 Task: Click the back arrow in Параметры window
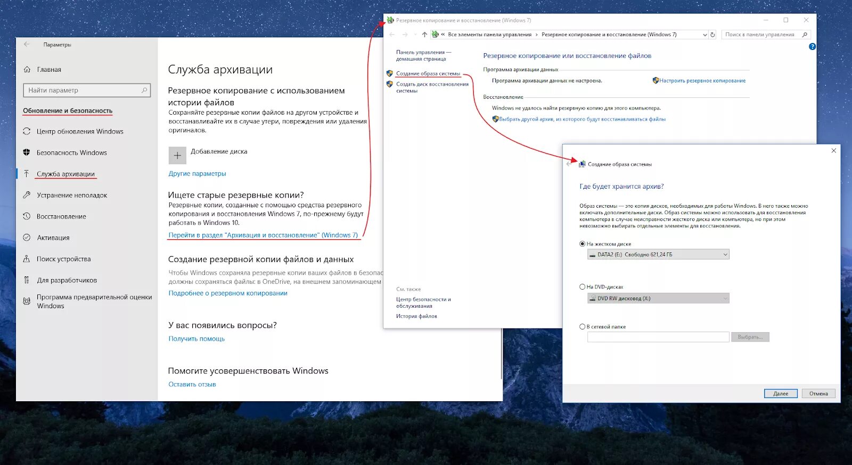27,45
